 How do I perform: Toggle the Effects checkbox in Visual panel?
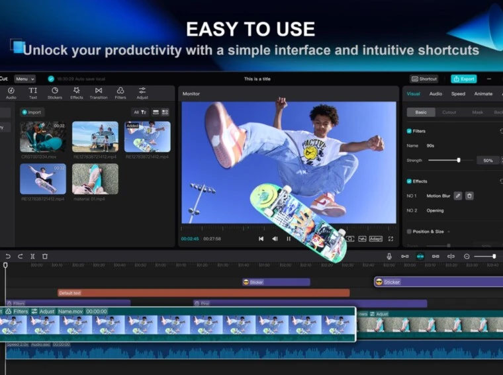point(409,181)
